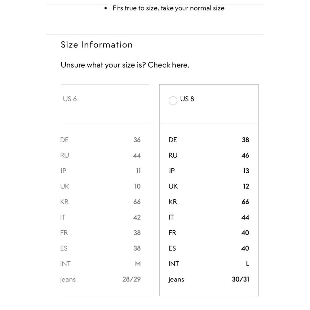Click the IT 44 row under US 8
The width and height of the screenshot is (310, 310).
coord(209,217)
